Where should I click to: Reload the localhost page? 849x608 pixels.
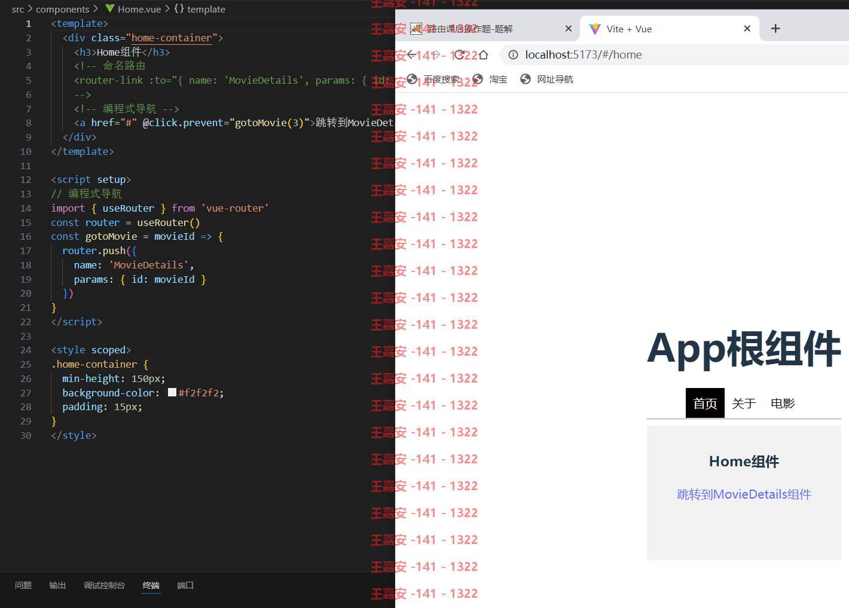(459, 55)
